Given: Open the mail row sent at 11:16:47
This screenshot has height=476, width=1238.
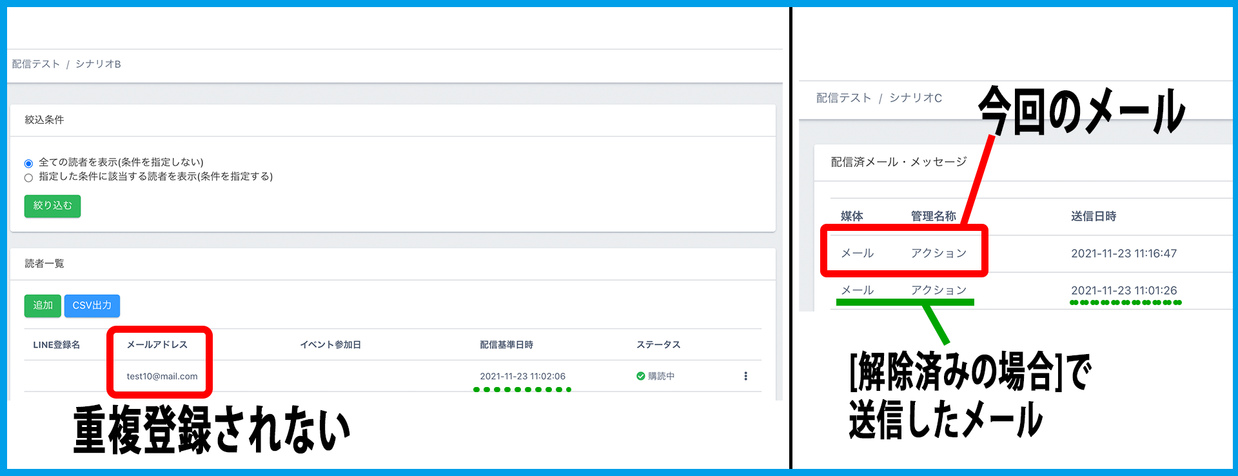Looking at the screenshot, I should 1123,253.
